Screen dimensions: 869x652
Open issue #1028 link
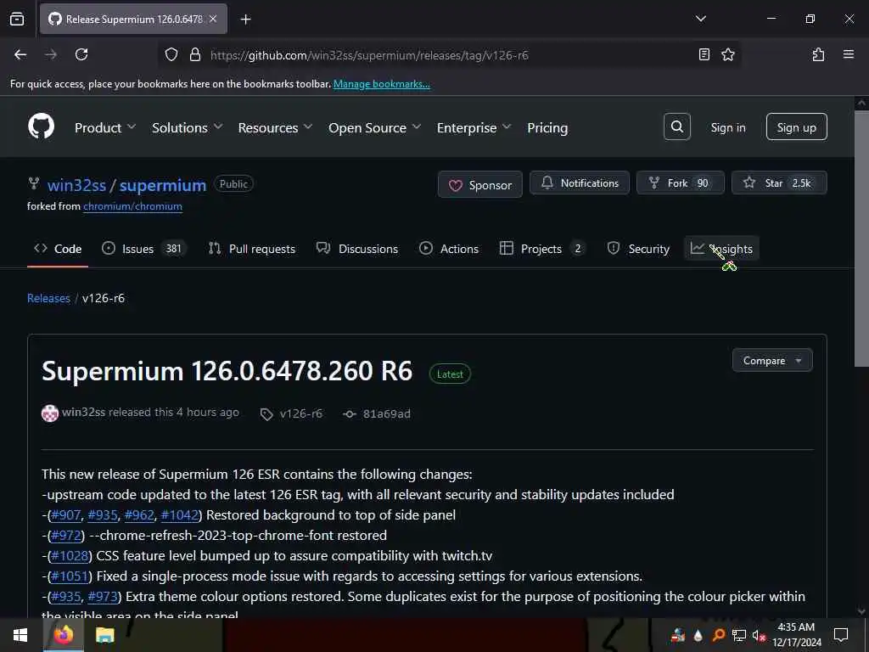pos(70,556)
